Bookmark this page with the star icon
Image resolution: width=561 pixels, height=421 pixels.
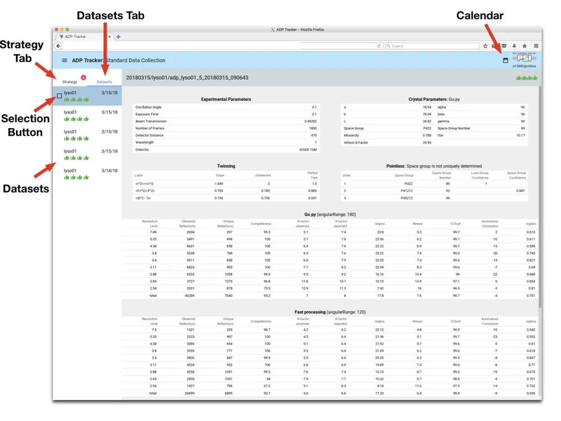click(485, 46)
